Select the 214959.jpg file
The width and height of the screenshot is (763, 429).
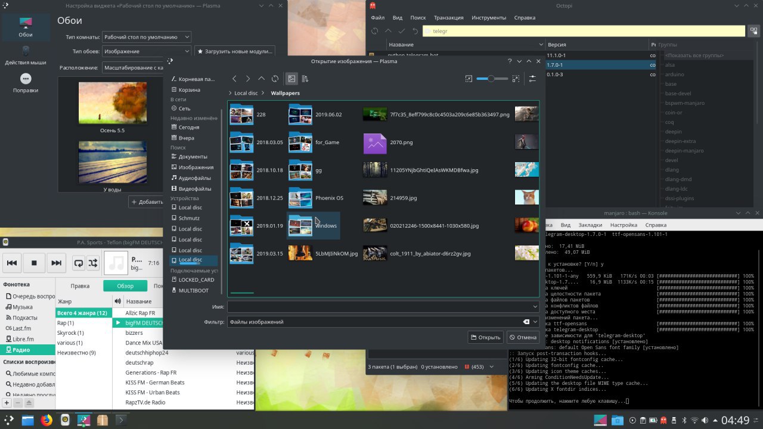tap(390, 198)
